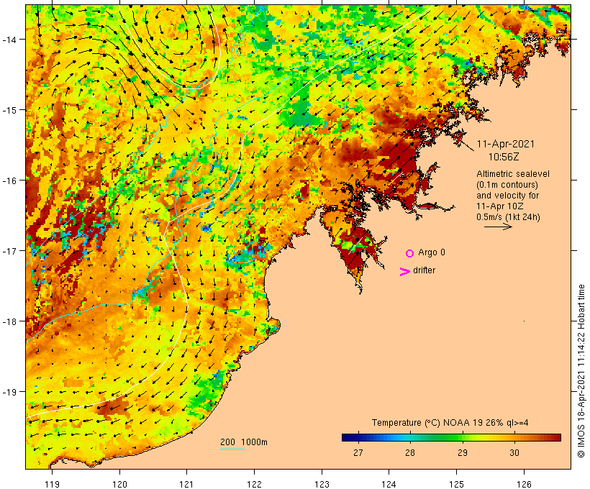Viewport: 590px width, 489px height.
Task: Click the colorbar tick label 27
Action: [x=358, y=453]
